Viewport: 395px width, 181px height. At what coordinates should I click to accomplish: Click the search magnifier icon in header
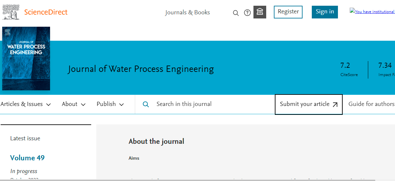[x=236, y=13]
